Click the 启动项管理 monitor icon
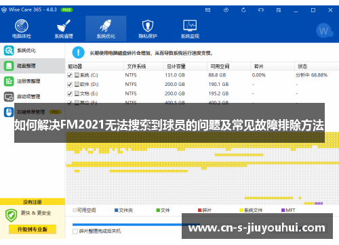The width and height of the screenshot is (339, 245). pos(9,97)
